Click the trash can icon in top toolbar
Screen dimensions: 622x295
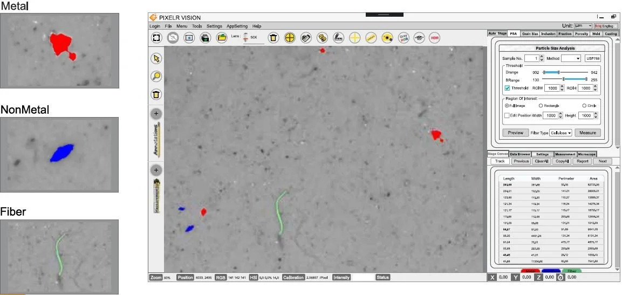coord(274,38)
